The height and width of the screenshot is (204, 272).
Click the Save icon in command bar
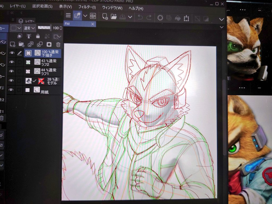[x=122, y=17]
